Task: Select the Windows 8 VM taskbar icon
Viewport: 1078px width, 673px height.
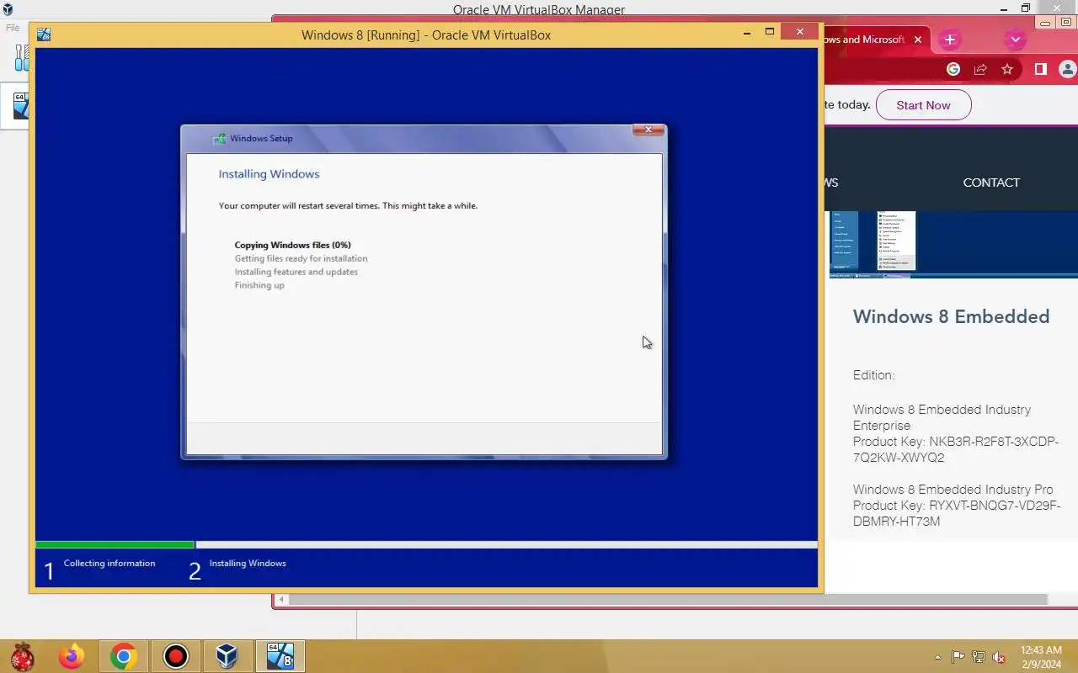Action: (280, 656)
